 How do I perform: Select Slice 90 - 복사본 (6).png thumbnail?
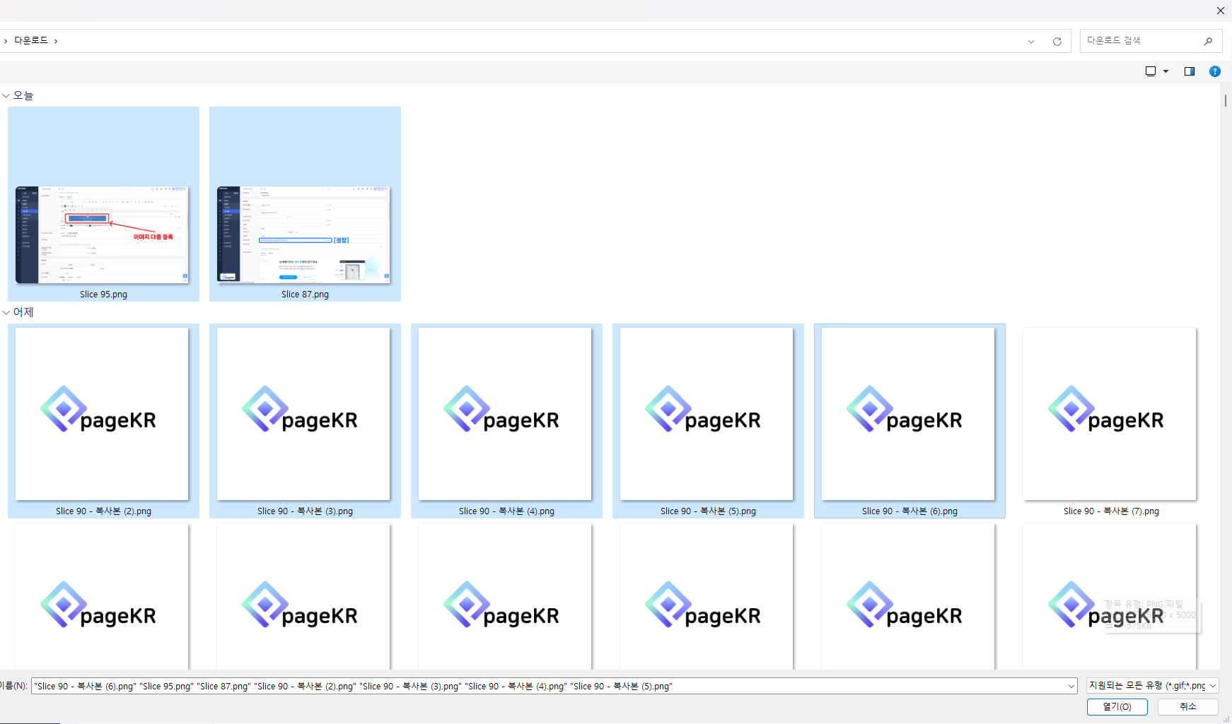pyautogui.click(x=909, y=414)
